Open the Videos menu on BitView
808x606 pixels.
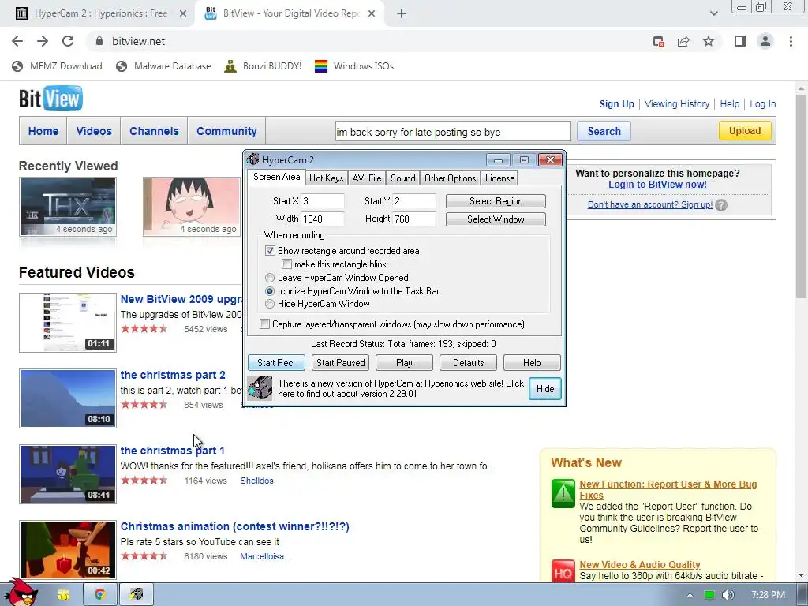[94, 132]
